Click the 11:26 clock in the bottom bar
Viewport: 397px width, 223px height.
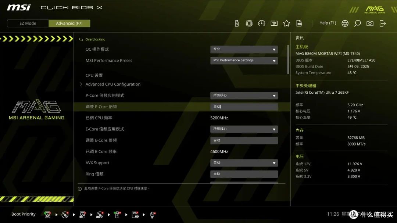[333, 214]
